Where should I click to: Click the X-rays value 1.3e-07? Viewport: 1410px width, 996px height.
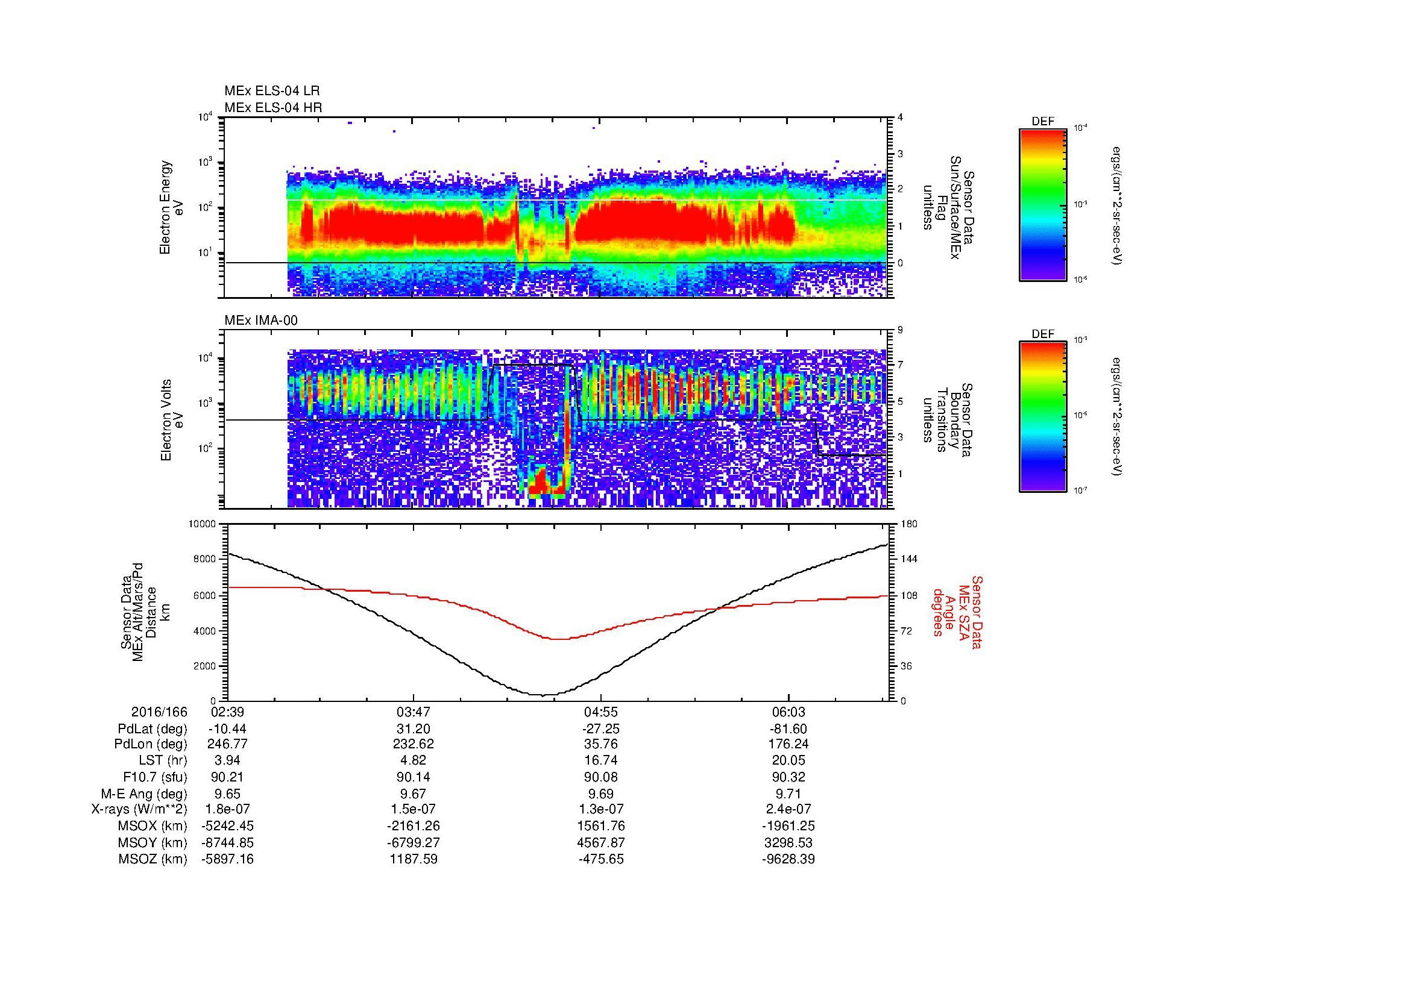tap(600, 809)
